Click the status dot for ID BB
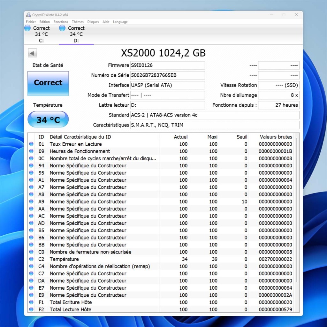 31,245
